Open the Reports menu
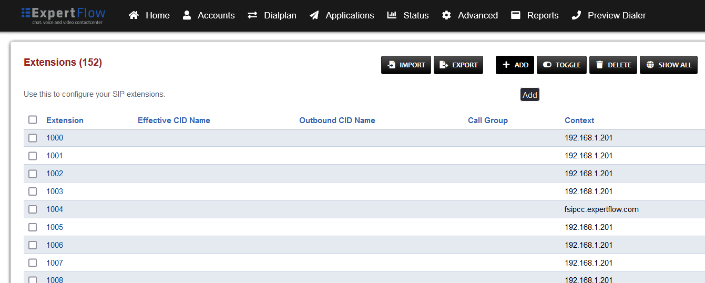 [x=535, y=15]
